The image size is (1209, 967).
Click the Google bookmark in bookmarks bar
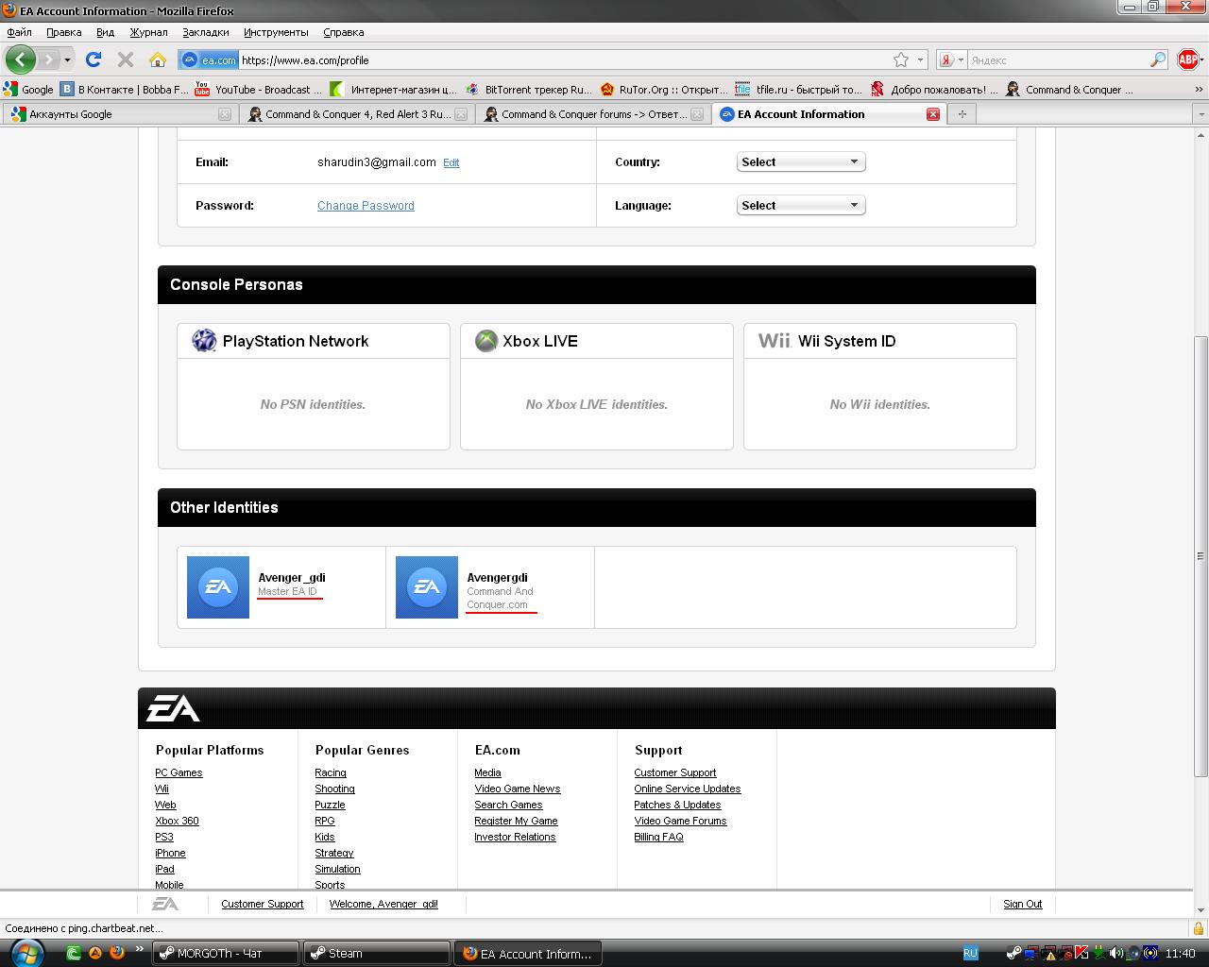point(28,90)
